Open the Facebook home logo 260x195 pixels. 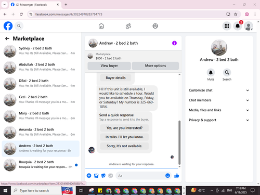[x=8, y=26]
